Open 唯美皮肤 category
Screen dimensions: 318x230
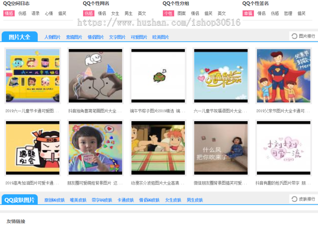tap(78, 200)
